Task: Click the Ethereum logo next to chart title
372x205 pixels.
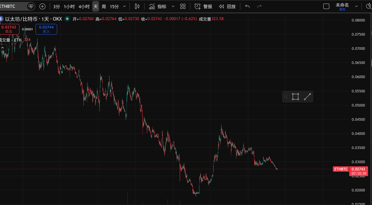Action: pyautogui.click(x=2, y=19)
